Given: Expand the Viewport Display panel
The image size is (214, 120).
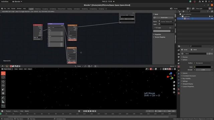Looking at the screenshot, I should click(188, 84).
